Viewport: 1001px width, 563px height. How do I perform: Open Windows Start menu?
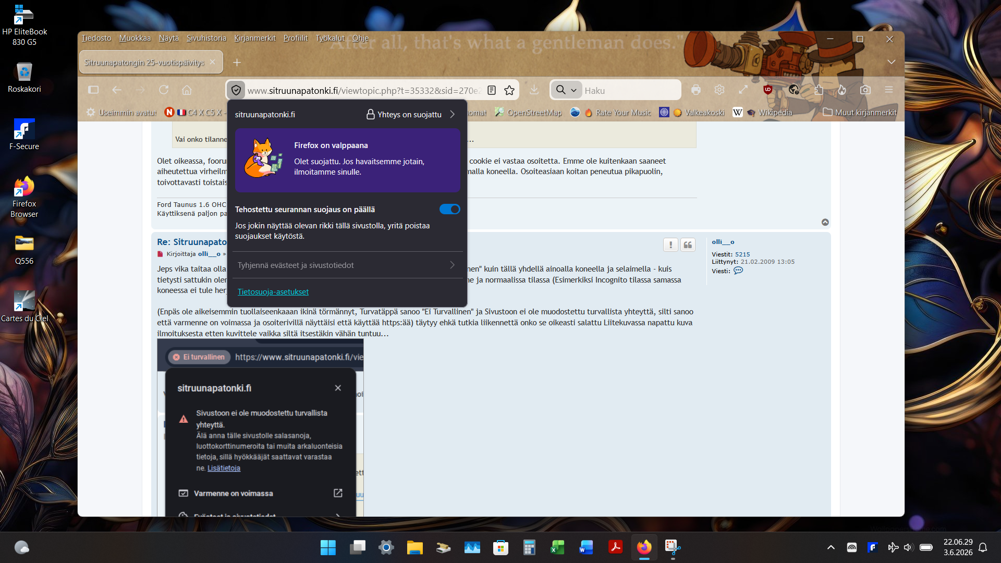coord(328,547)
